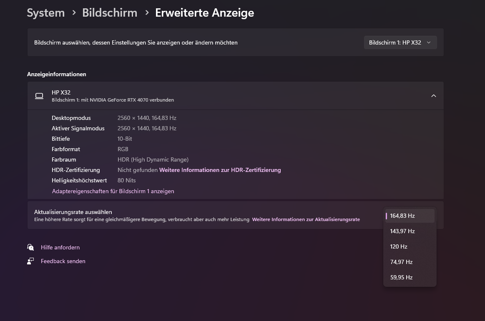Screen dimensions: 485x321
Task: Select 164,83 Hz refresh rate option
Action: pyautogui.click(x=410, y=216)
